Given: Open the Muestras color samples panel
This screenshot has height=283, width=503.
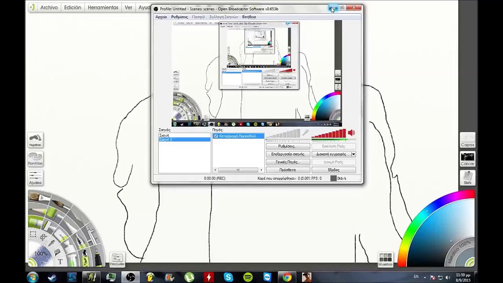Looking at the screenshot, I should (386, 259).
